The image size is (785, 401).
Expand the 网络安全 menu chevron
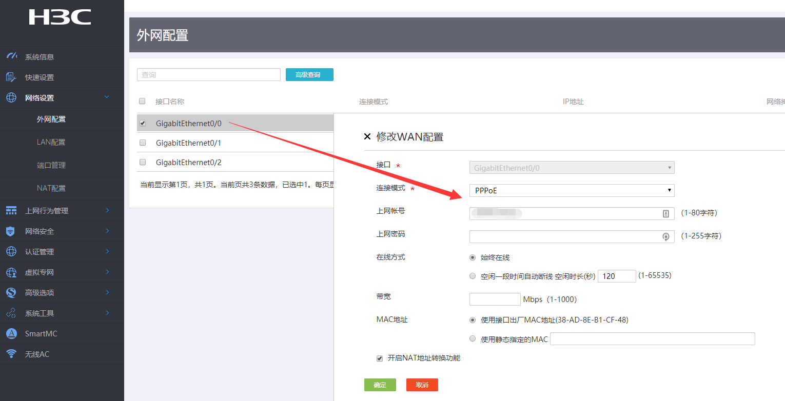(107, 231)
